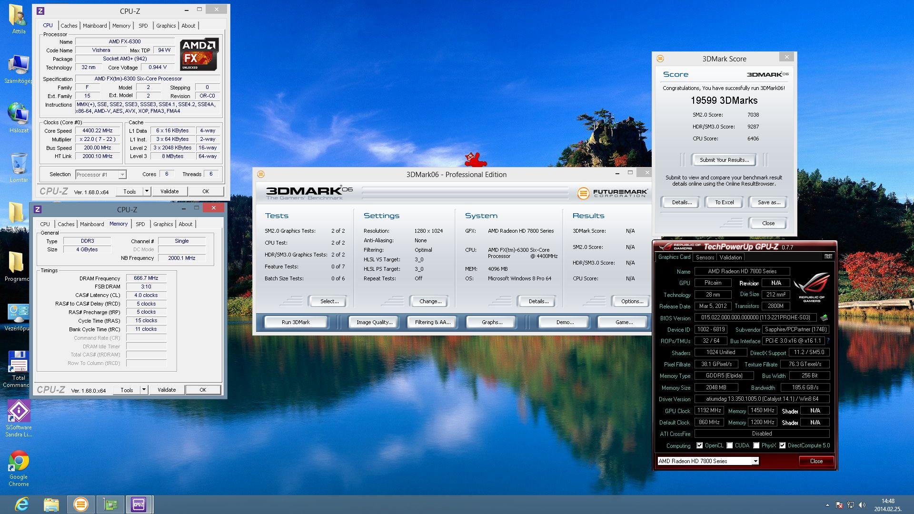Image resolution: width=914 pixels, height=514 pixels.
Task: Click the Filtering & AA button
Action: tap(432, 322)
